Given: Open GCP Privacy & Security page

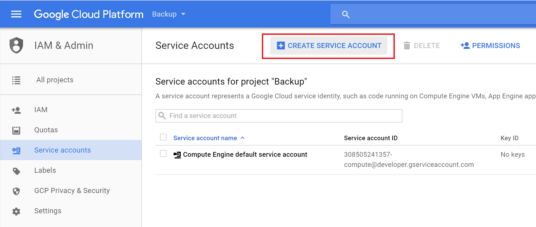Looking at the screenshot, I should point(71,190).
